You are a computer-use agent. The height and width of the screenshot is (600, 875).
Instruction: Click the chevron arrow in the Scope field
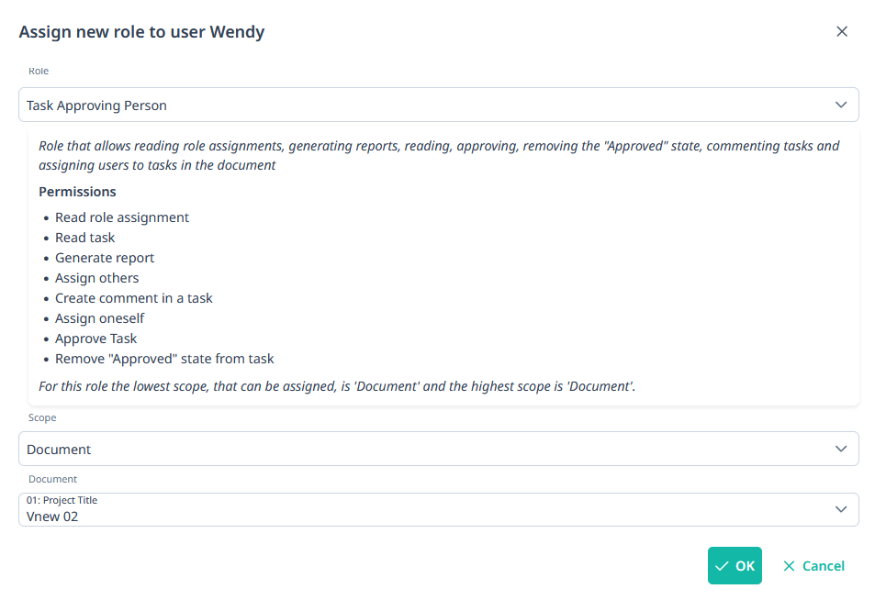(841, 450)
